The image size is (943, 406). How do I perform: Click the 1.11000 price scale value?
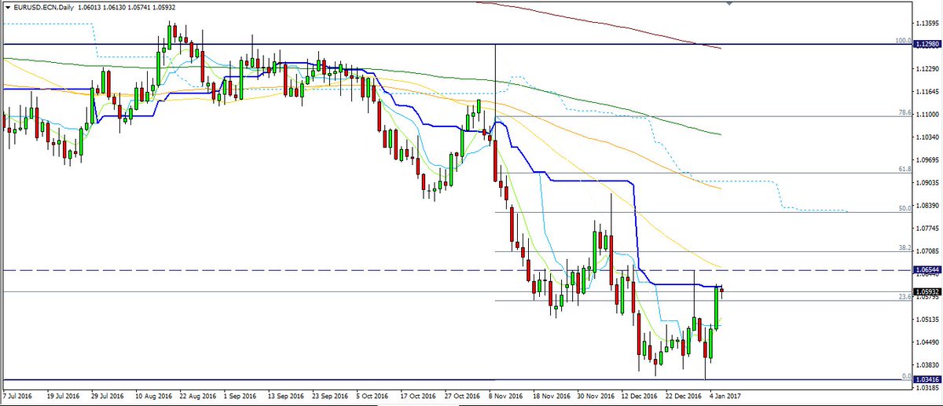point(927,114)
